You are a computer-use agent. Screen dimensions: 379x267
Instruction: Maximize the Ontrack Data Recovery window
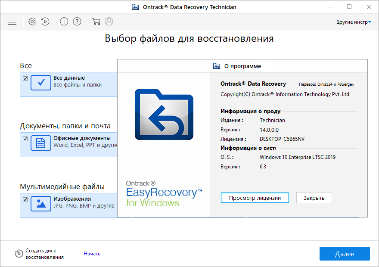[349, 7]
